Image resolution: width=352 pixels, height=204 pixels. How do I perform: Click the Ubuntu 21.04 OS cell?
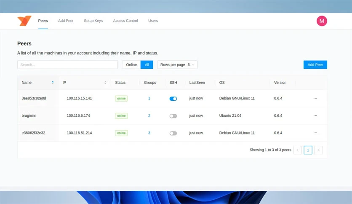point(230,115)
